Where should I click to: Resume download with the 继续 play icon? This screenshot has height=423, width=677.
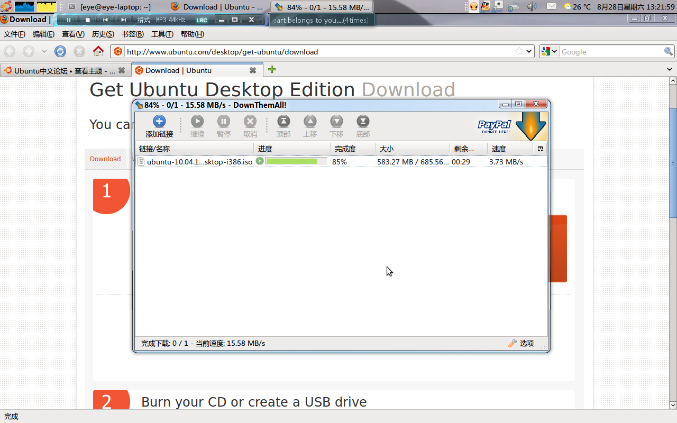pos(197,122)
